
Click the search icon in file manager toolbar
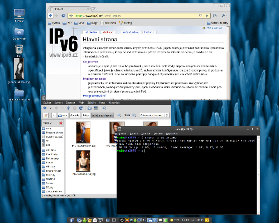[x=104, y=108]
